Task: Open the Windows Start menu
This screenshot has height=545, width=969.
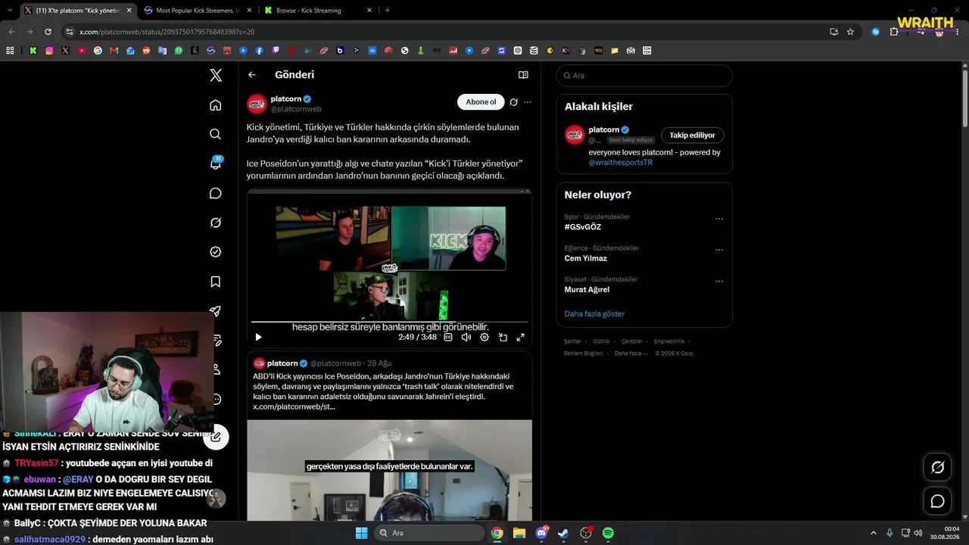Action: point(361,533)
